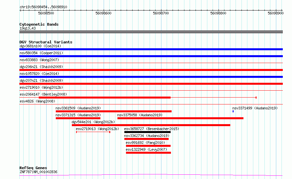Select the nsv580354 (Cooper2011) variant label
Image resolution: width=292 pixels, height=179 pixels.
pos(41,53)
